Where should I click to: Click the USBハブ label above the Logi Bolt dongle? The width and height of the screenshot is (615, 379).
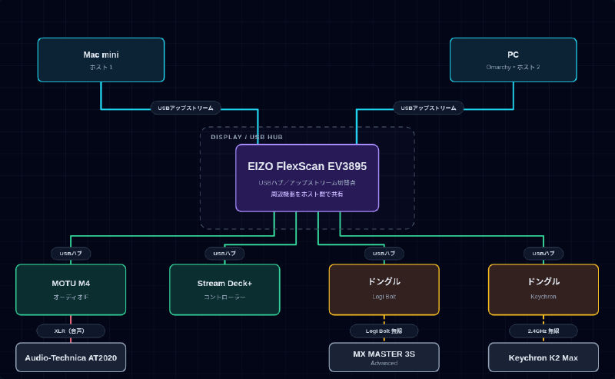(384, 254)
